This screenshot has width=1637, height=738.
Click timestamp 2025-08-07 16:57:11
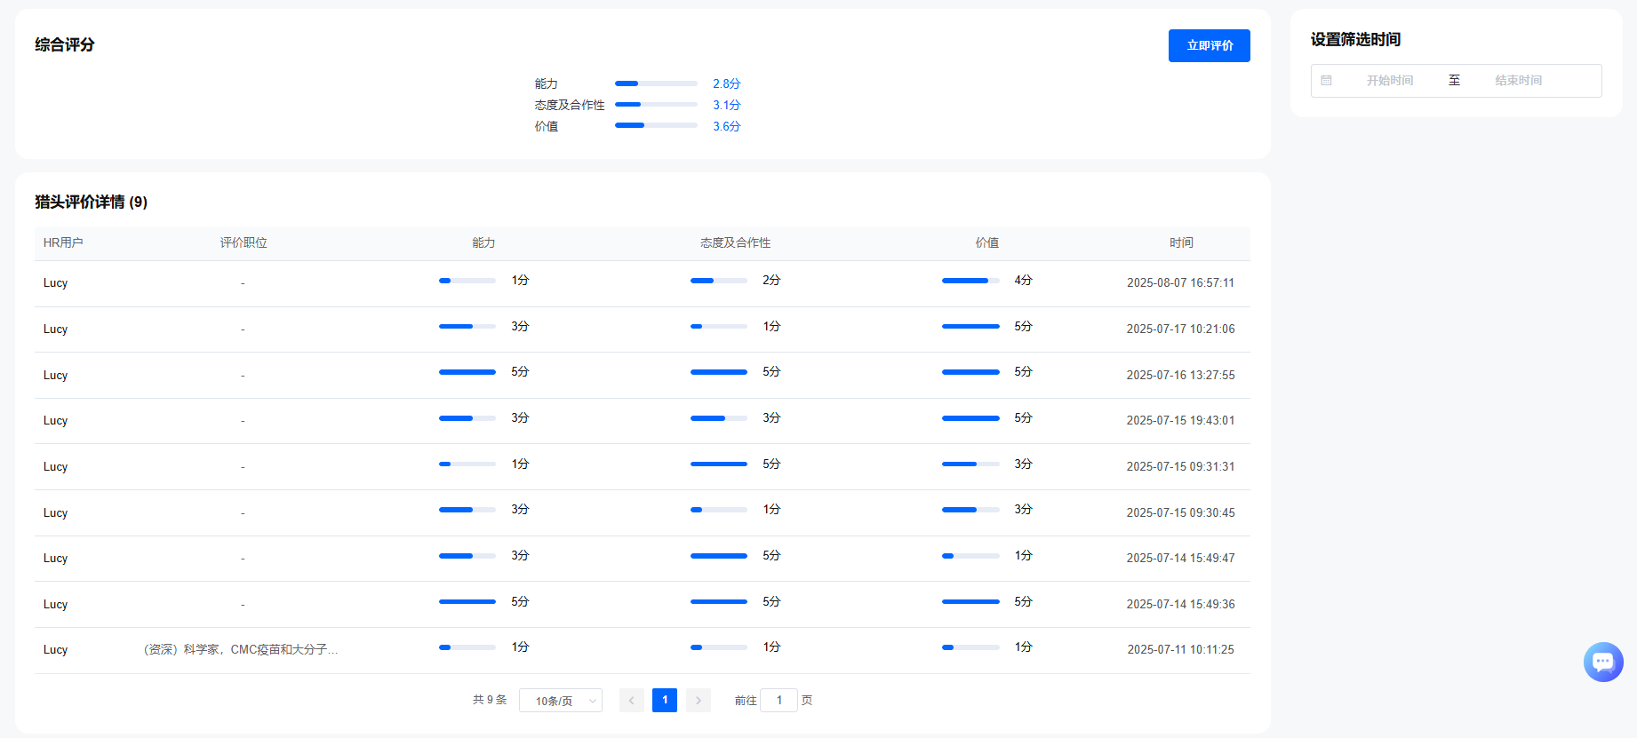(1181, 283)
